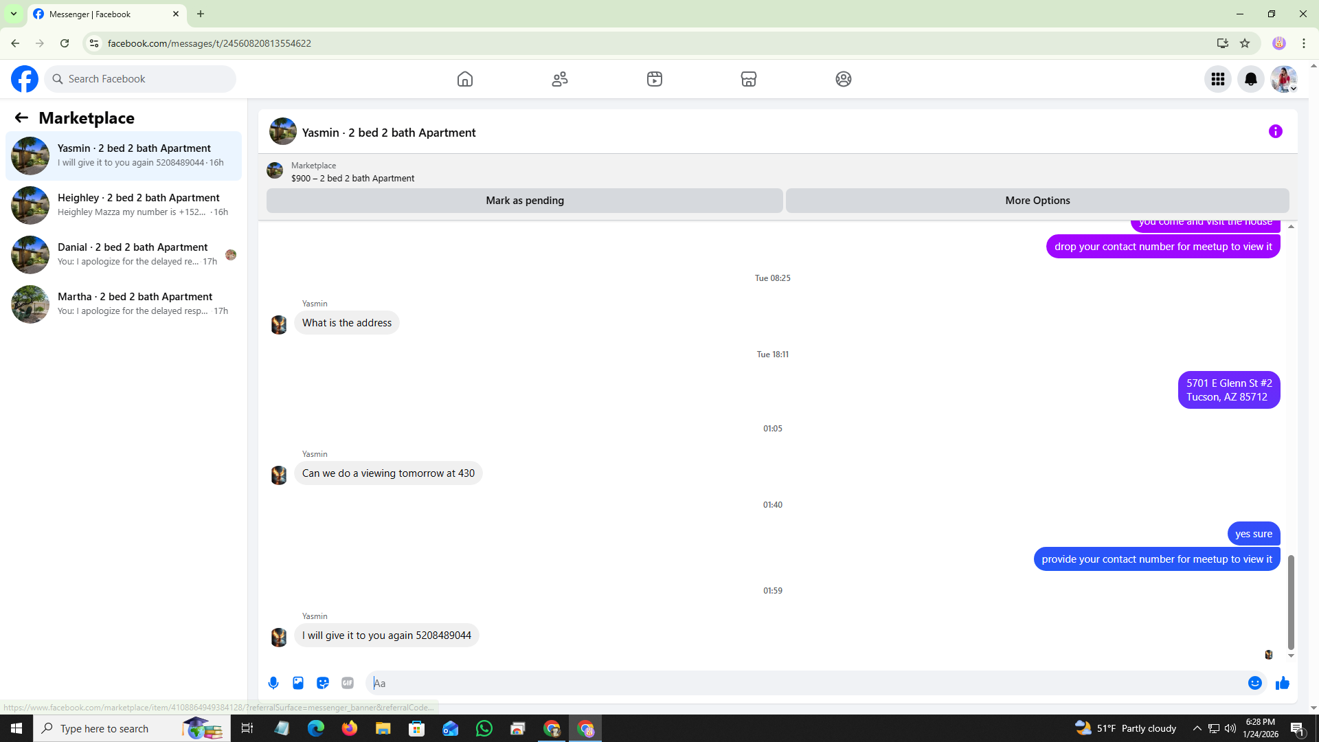The image size is (1319, 742).
Task: Open the emoji picker in composer
Action: coord(1254,683)
